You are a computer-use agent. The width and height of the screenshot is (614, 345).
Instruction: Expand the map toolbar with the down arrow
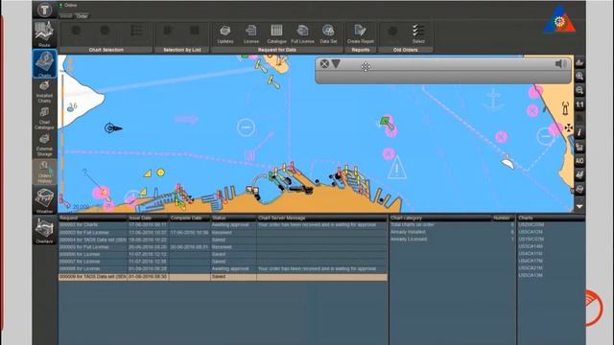click(x=579, y=206)
